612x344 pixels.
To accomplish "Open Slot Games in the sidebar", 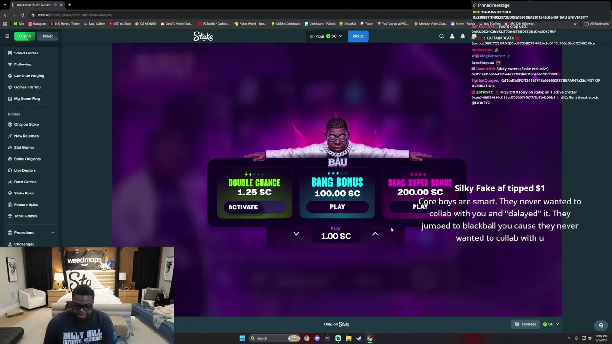I will (31, 148).
